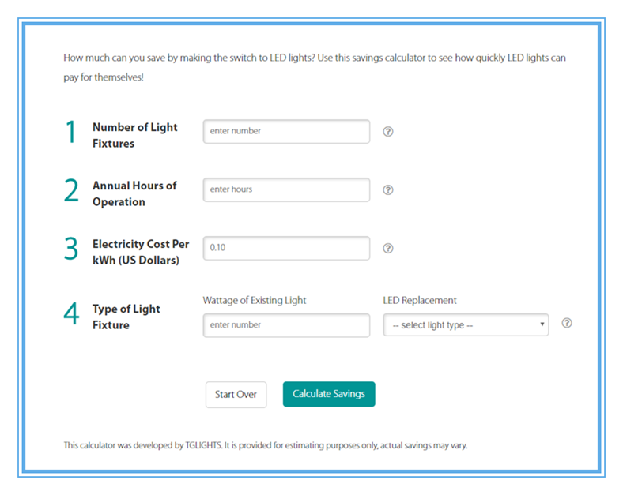The width and height of the screenshot is (623, 495).
Task: Click the 'Wattage of Existing Light' heading
Action: [x=255, y=300]
